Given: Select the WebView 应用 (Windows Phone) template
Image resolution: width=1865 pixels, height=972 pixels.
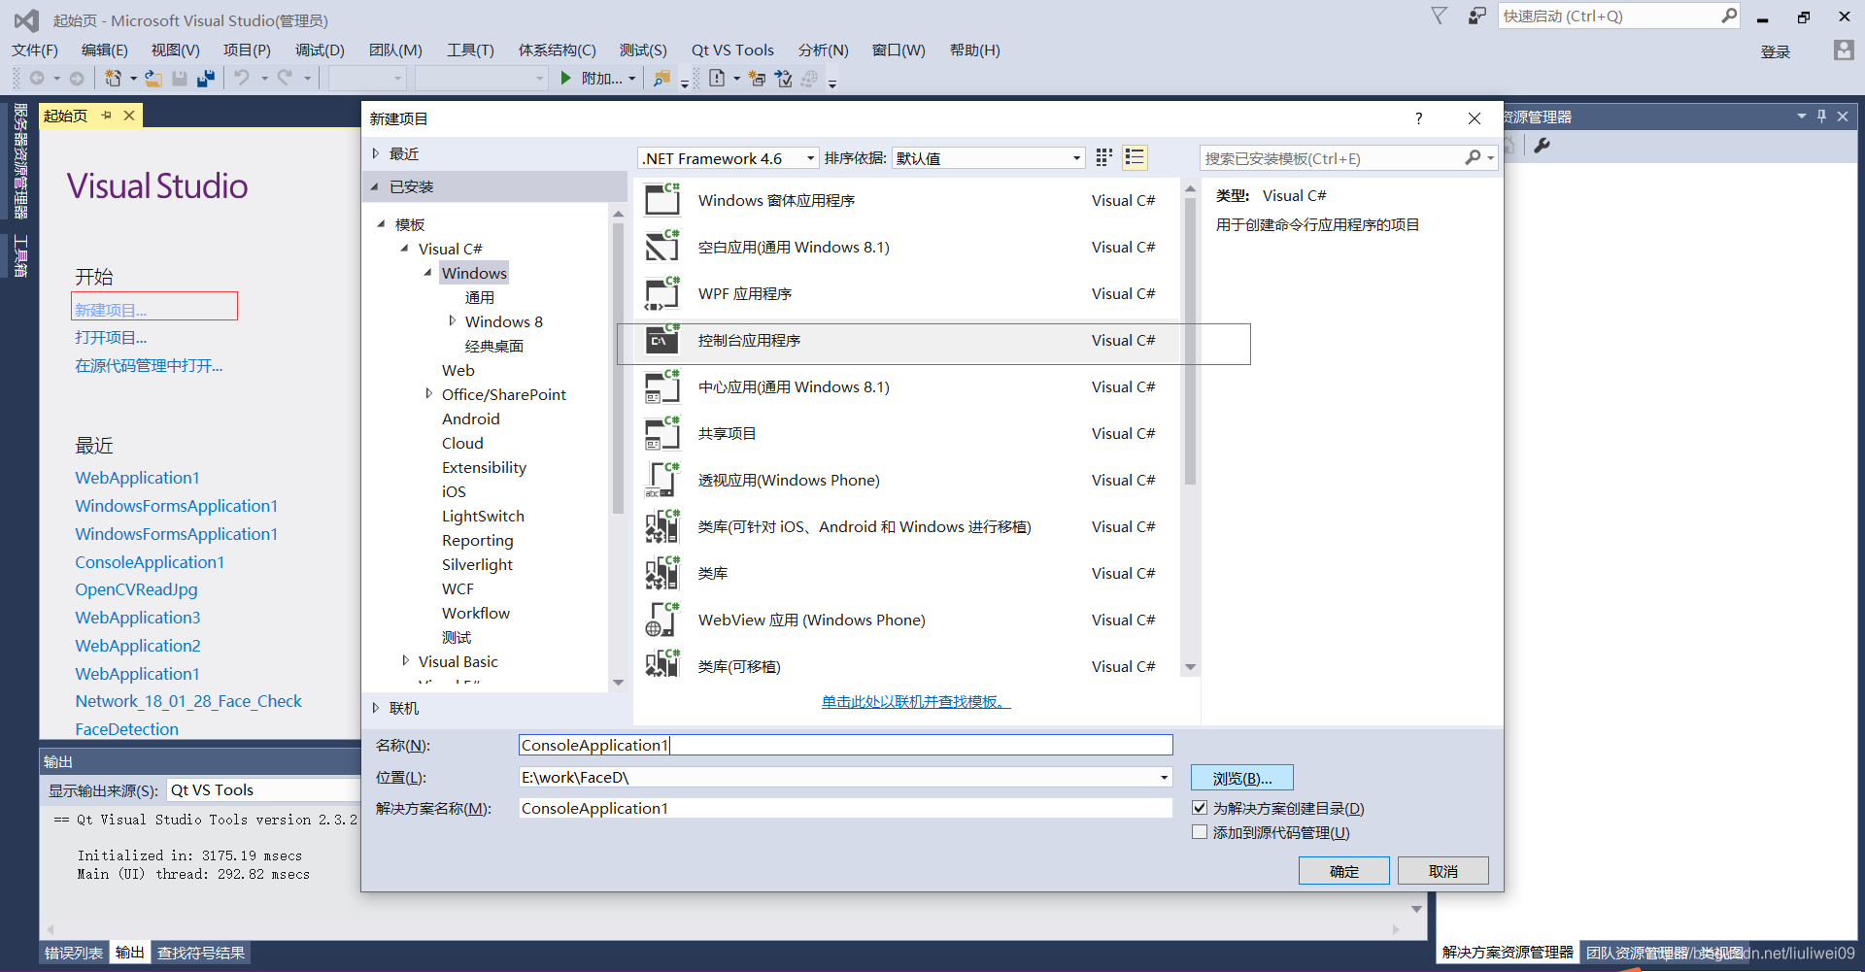Looking at the screenshot, I should click(908, 620).
